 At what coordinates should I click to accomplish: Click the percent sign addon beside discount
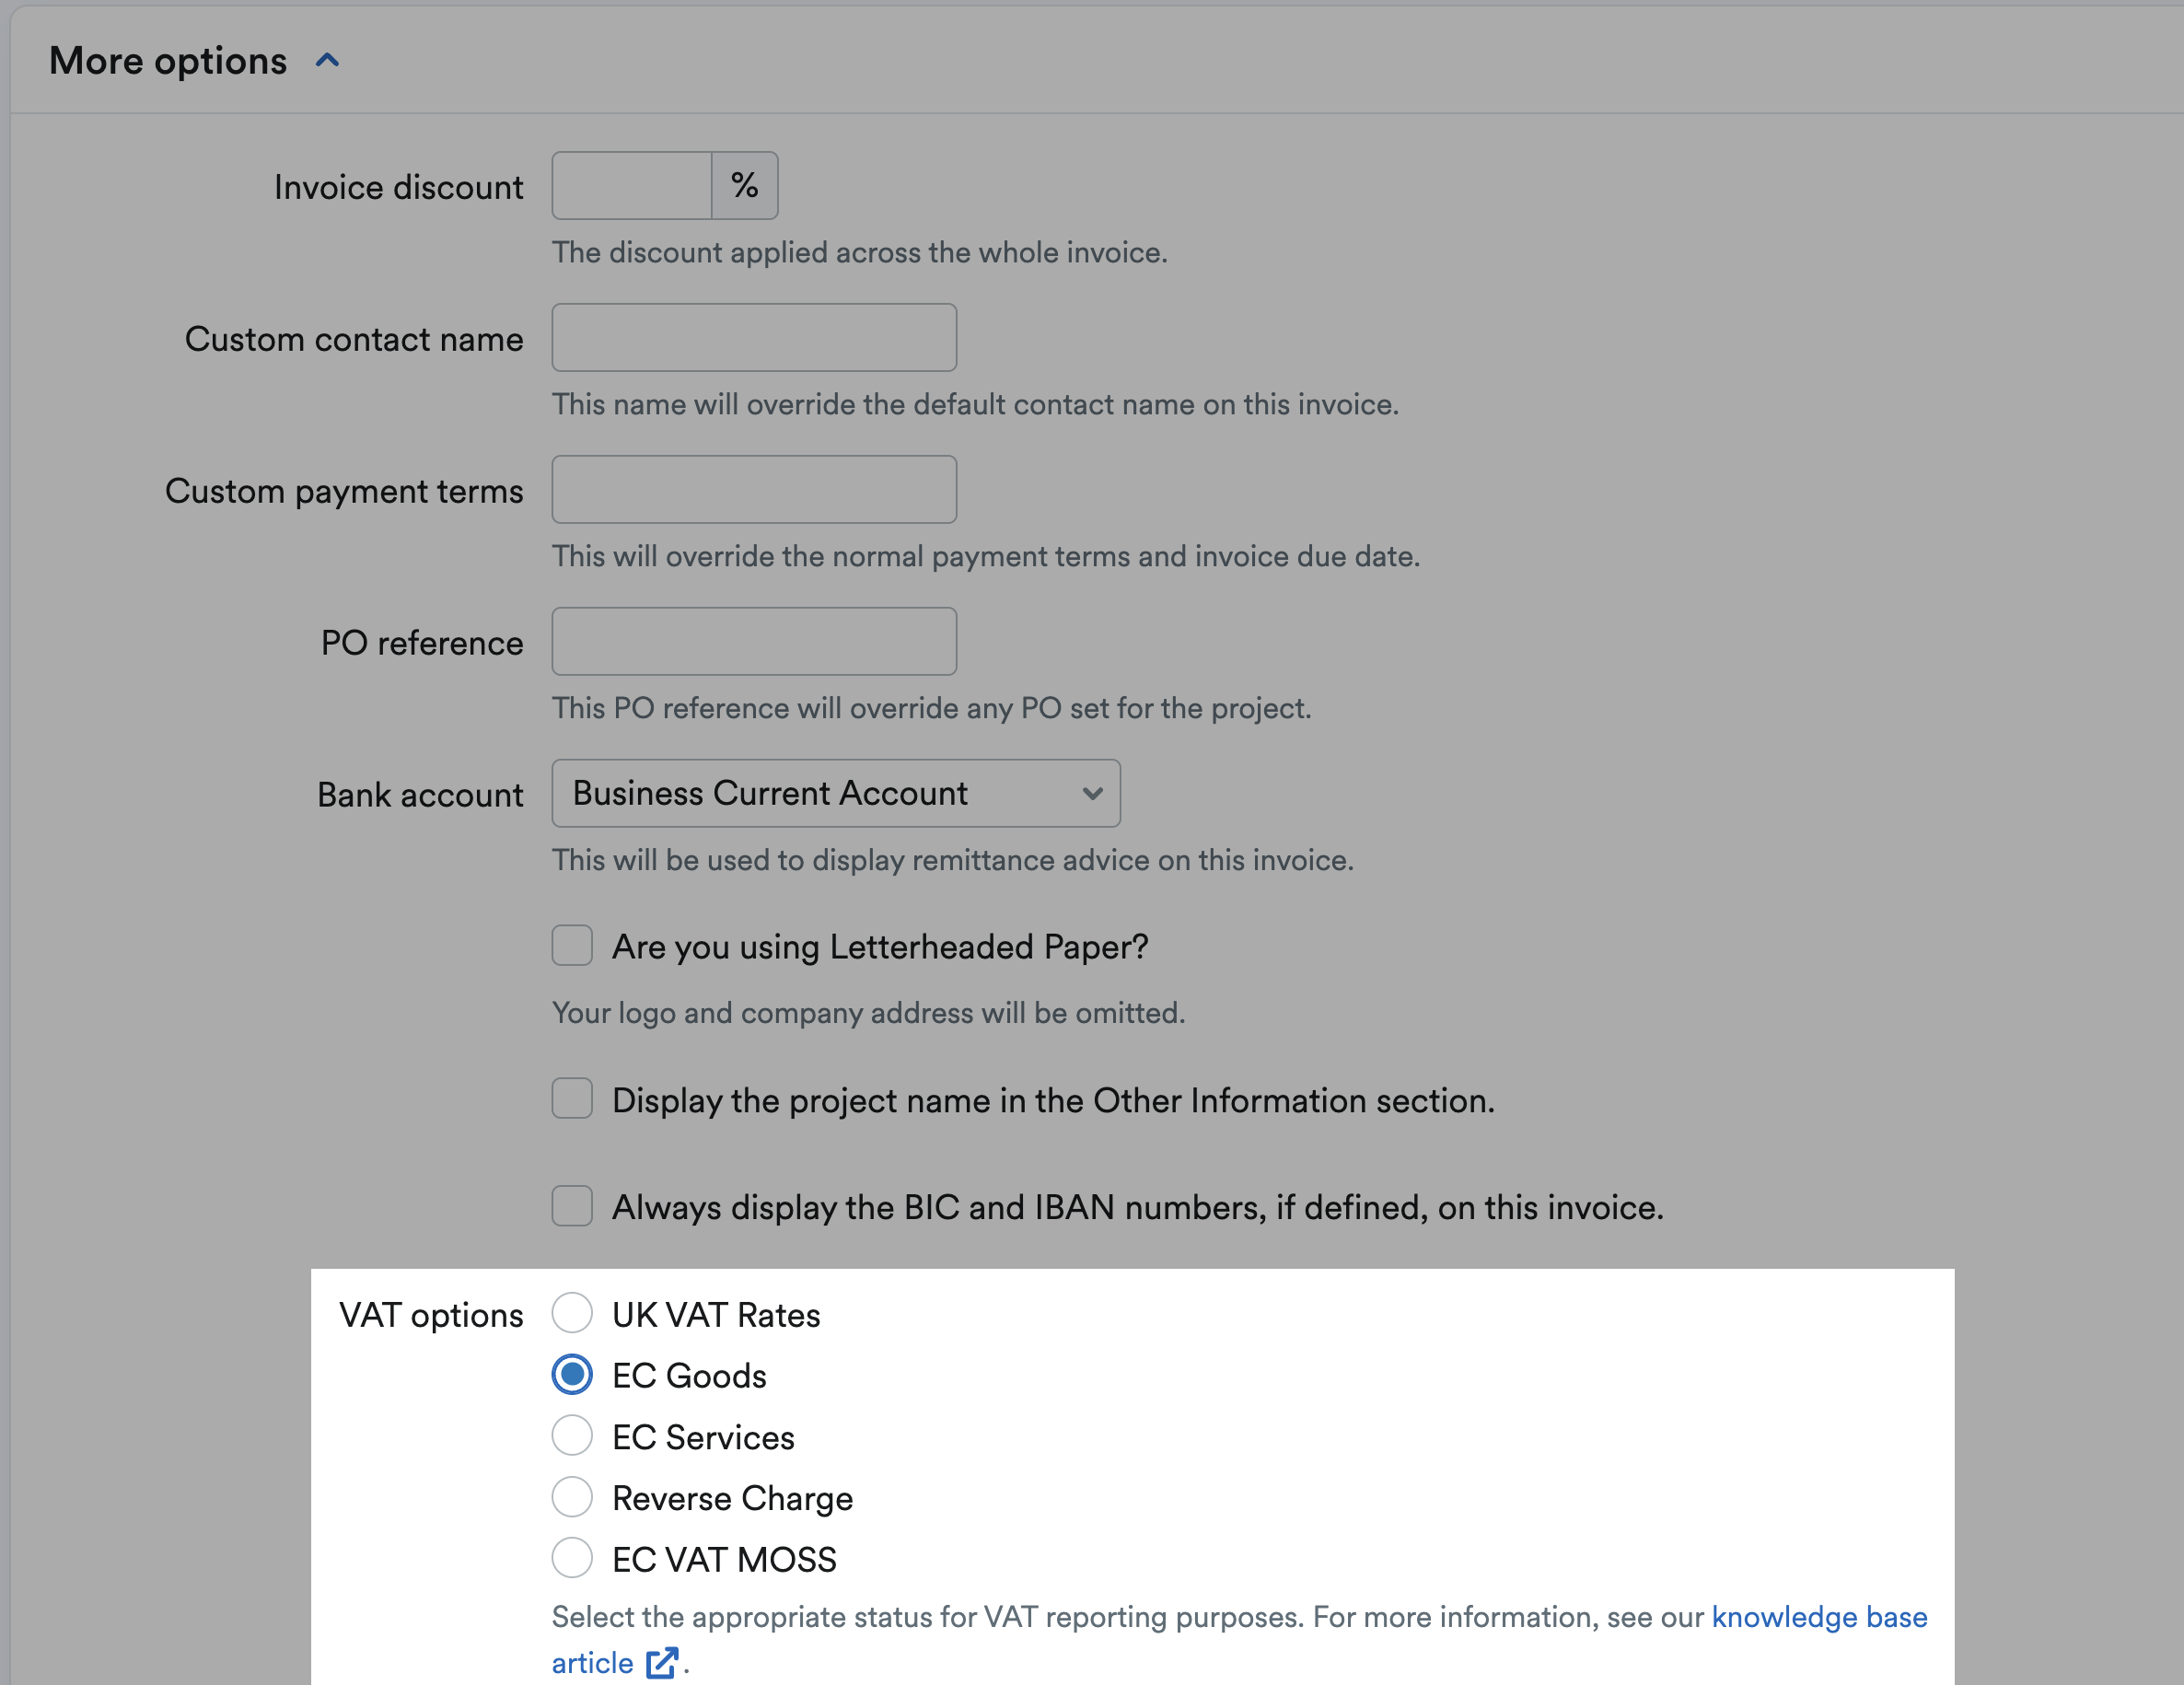[x=745, y=186]
